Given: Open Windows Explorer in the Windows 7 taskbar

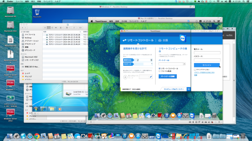Looking at the screenshot, I should (52, 109).
